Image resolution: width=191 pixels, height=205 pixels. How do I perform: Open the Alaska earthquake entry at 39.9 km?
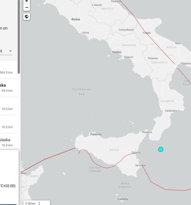(x=8, y=88)
